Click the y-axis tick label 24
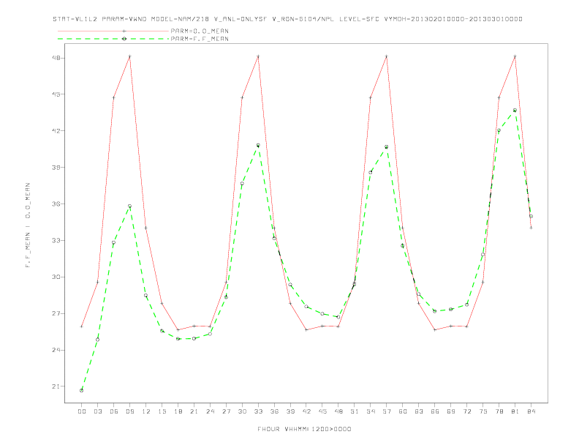 coord(56,350)
